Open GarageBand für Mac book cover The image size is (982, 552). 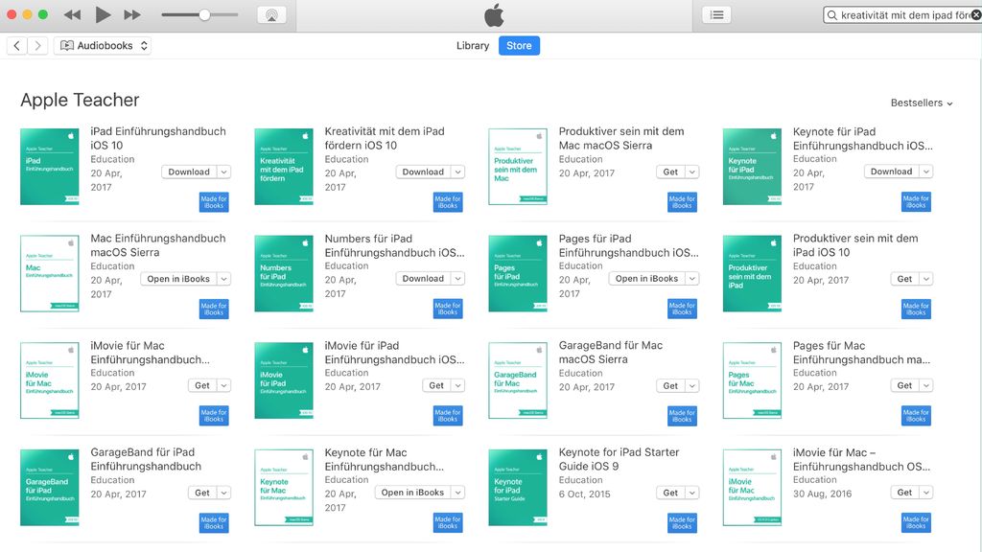[x=518, y=380]
